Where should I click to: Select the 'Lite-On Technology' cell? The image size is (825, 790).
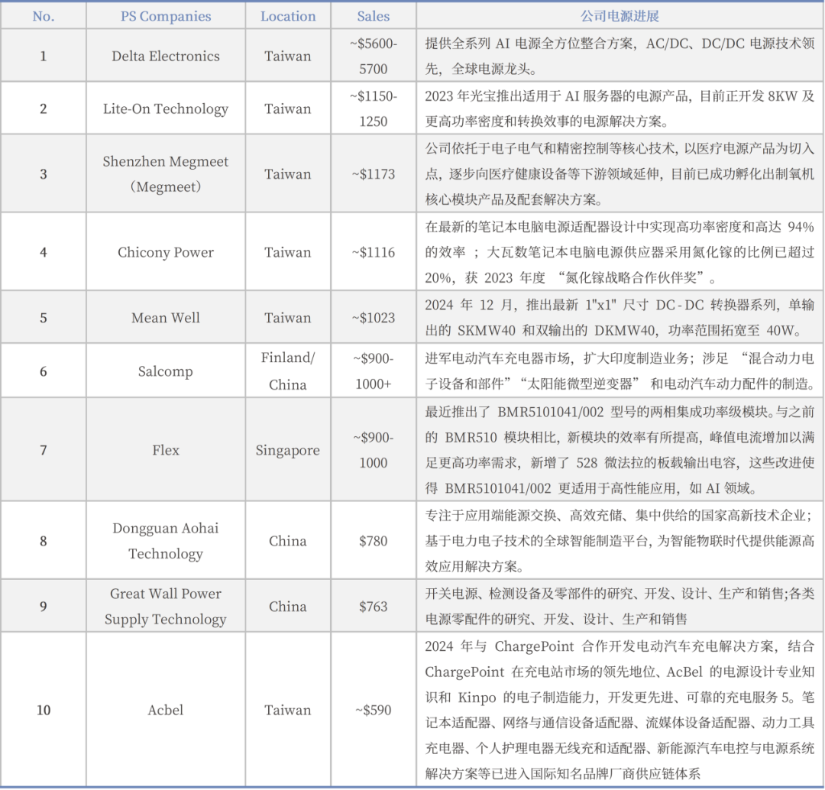(166, 108)
